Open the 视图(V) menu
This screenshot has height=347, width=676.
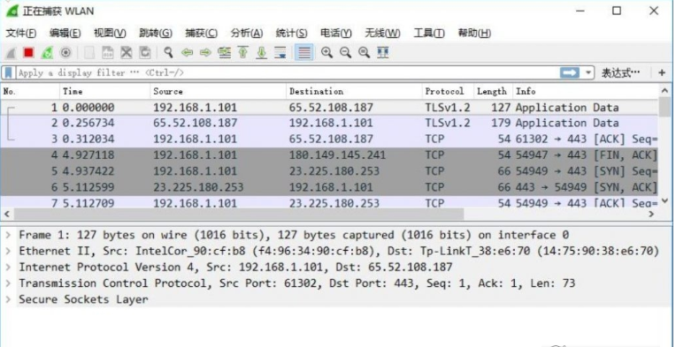110,33
